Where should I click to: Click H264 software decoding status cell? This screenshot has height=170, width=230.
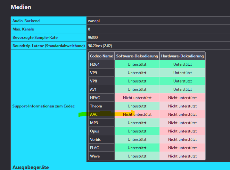(x=137, y=64)
